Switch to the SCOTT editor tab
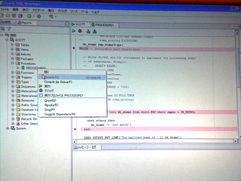This screenshot has width=241, height=181. (x=80, y=24)
